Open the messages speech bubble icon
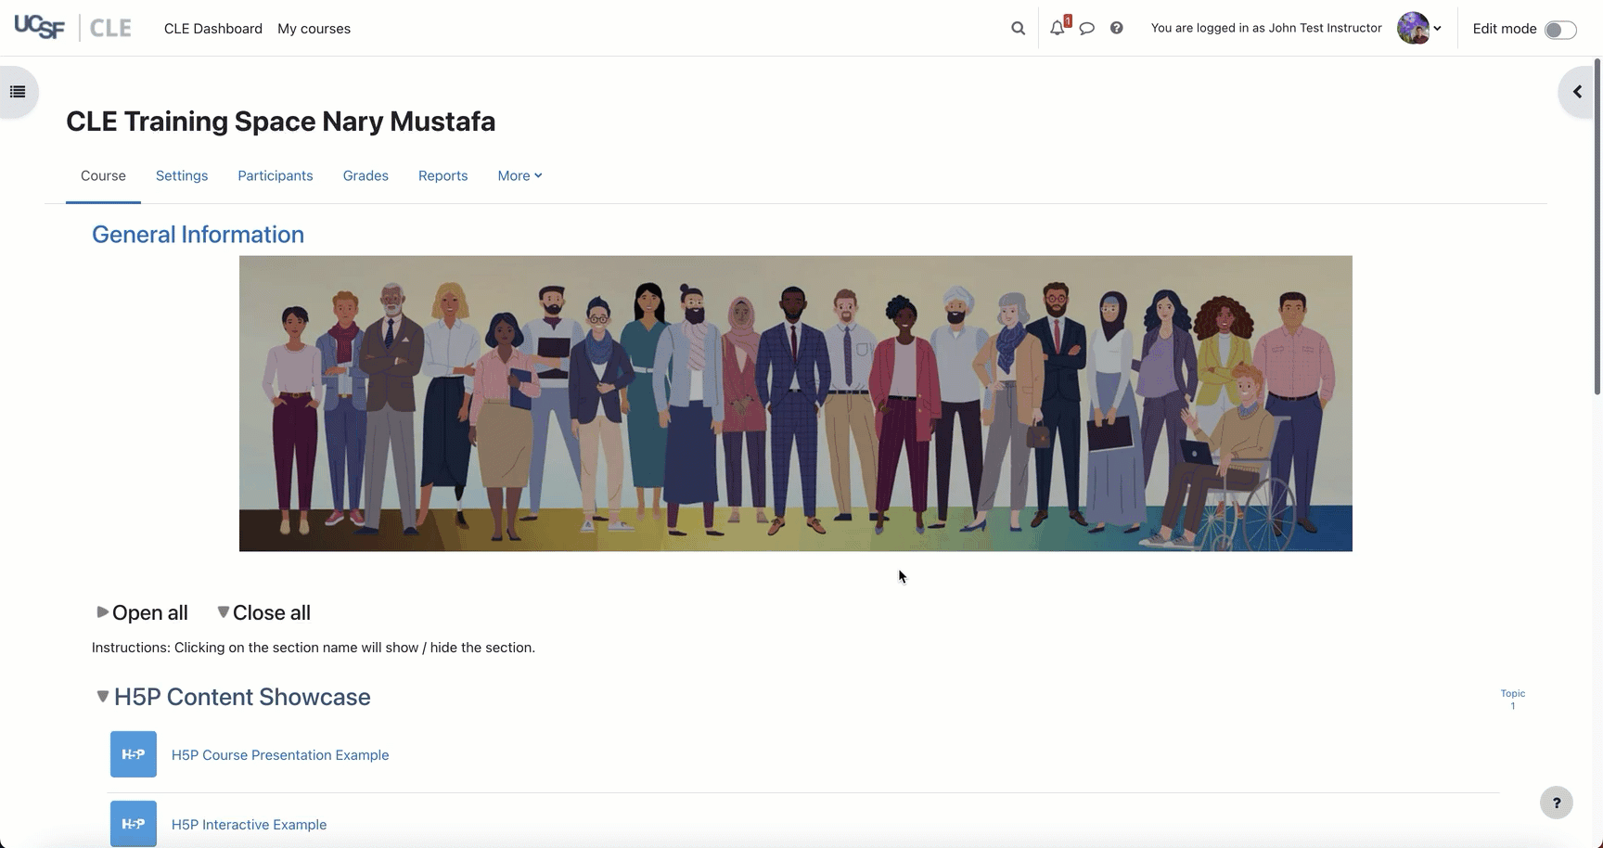The image size is (1603, 848). click(1087, 29)
